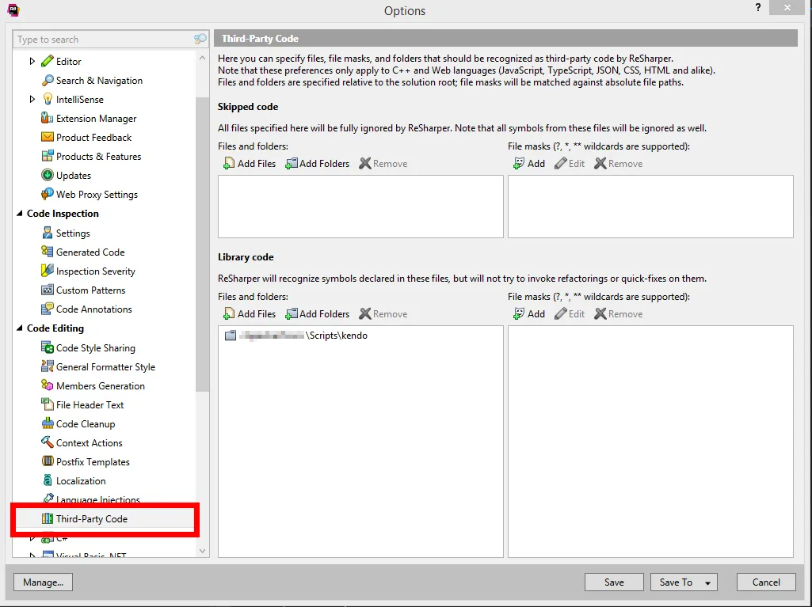Click the Members Generation icon
The image size is (812, 607).
47,385
